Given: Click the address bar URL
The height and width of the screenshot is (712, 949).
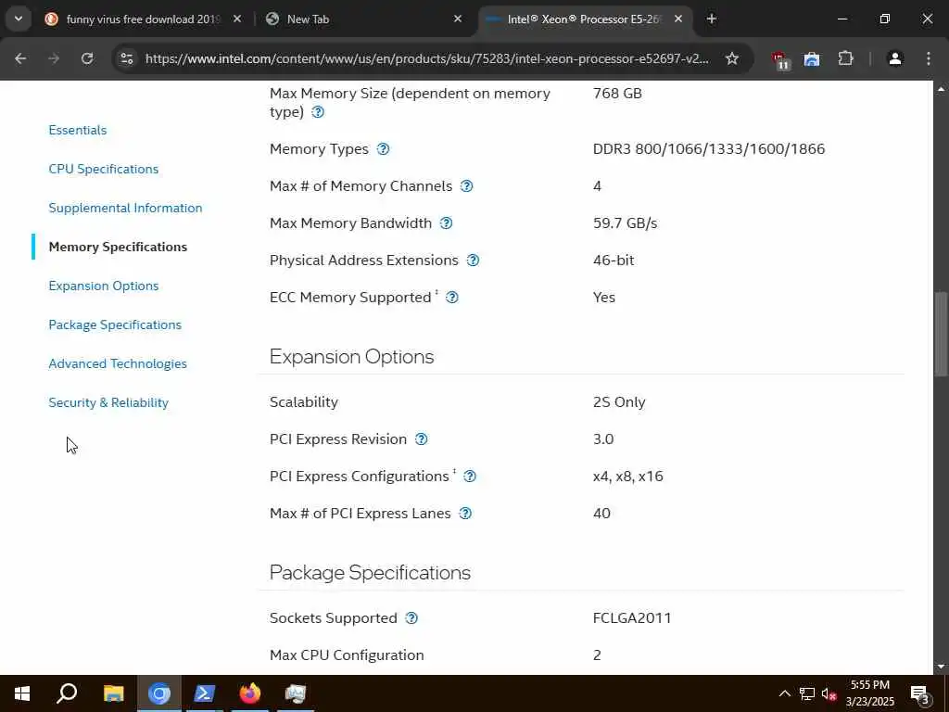Looking at the screenshot, I should tap(426, 58).
